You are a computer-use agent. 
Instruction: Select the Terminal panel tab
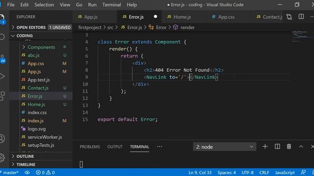coord(139,147)
